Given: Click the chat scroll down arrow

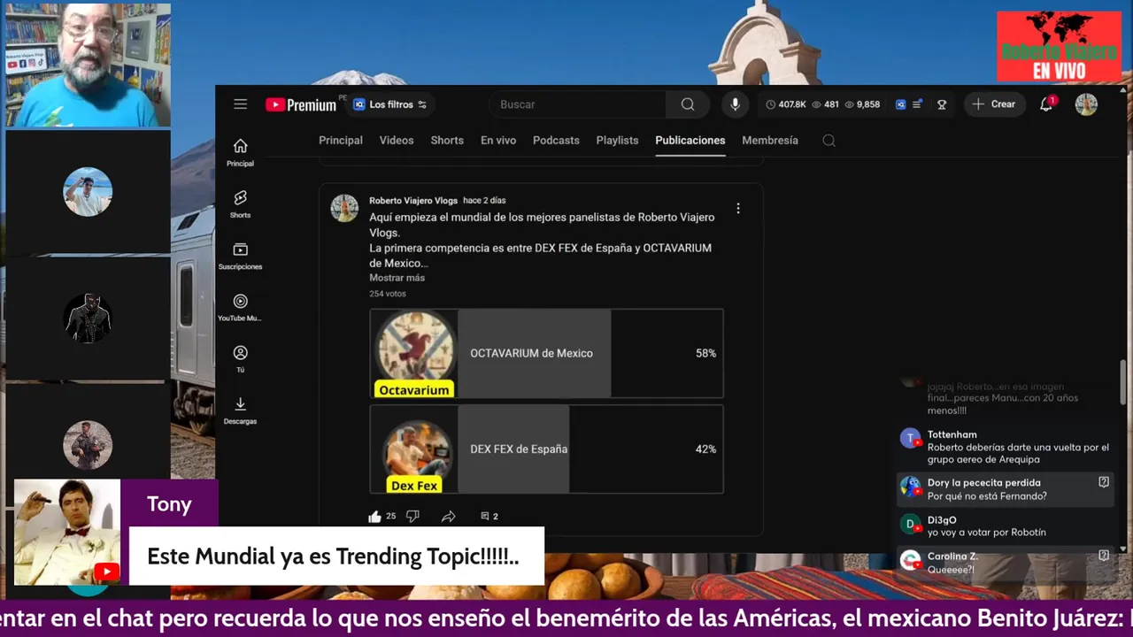Looking at the screenshot, I should [1124, 548].
